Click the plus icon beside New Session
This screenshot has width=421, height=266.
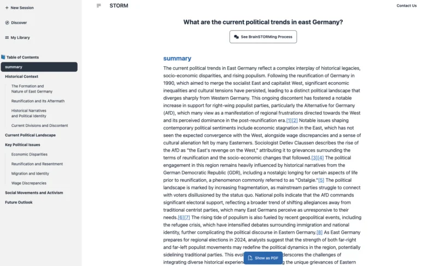tap(7, 8)
